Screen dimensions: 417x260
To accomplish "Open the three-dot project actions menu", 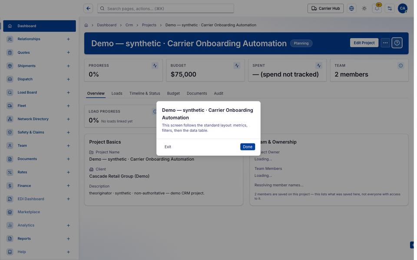I will pos(385,43).
